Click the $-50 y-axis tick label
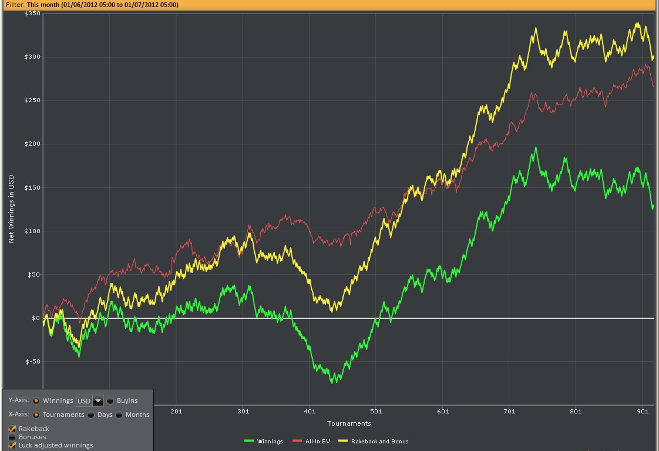 (x=32, y=362)
